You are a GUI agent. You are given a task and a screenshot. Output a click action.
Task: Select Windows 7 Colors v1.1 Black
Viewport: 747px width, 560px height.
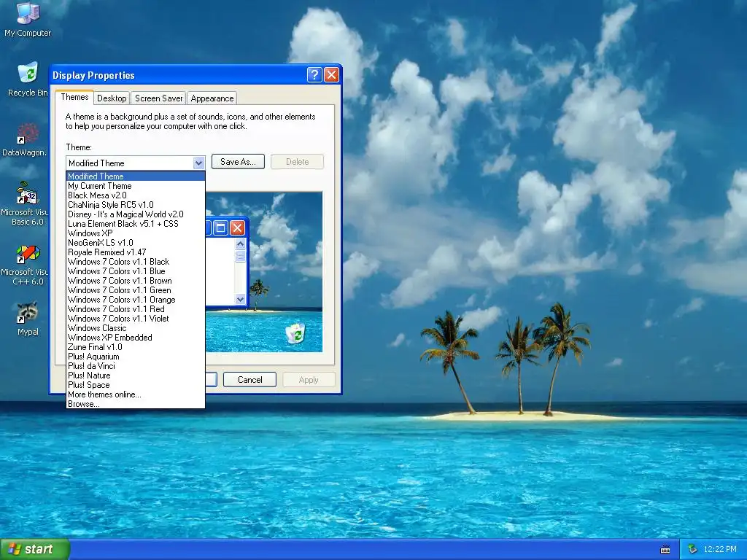point(135,262)
